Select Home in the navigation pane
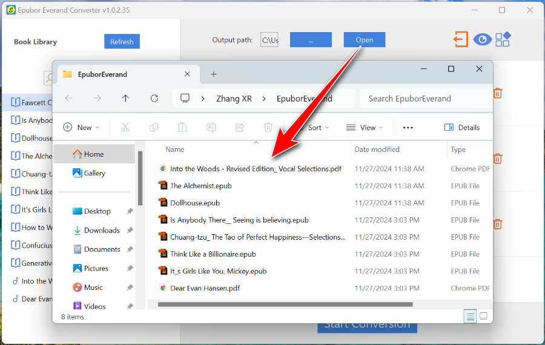This screenshot has width=545, height=345. 94,154
